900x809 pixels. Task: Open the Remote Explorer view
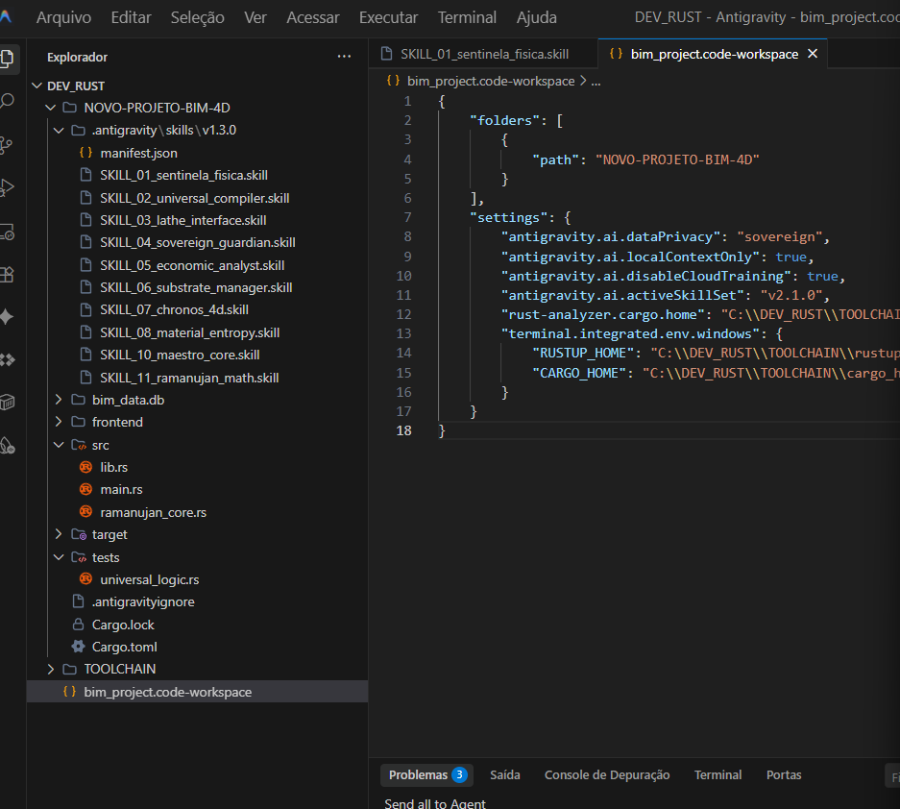8,232
